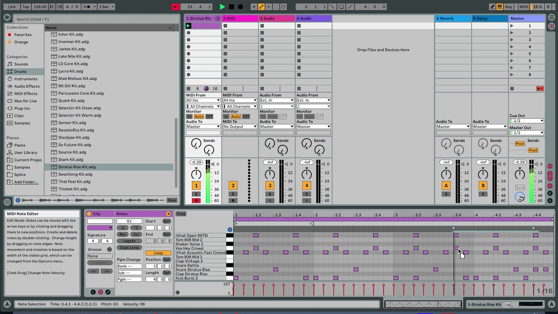Solo track 1 with its S button
The width and height of the screenshot is (558, 314).
[x=196, y=194]
